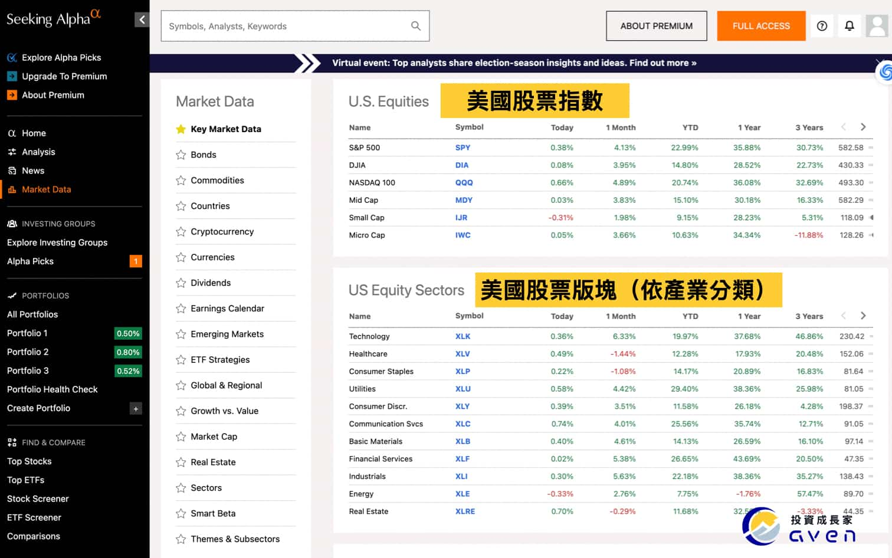892x558 pixels.
Task: Toggle favorite star for Currencies
Action: pos(181,257)
